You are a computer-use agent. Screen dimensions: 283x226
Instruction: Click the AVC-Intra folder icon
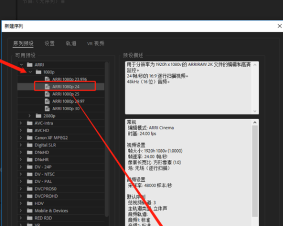[29, 123]
